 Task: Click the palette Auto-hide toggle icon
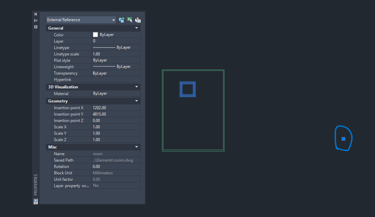[35, 20]
